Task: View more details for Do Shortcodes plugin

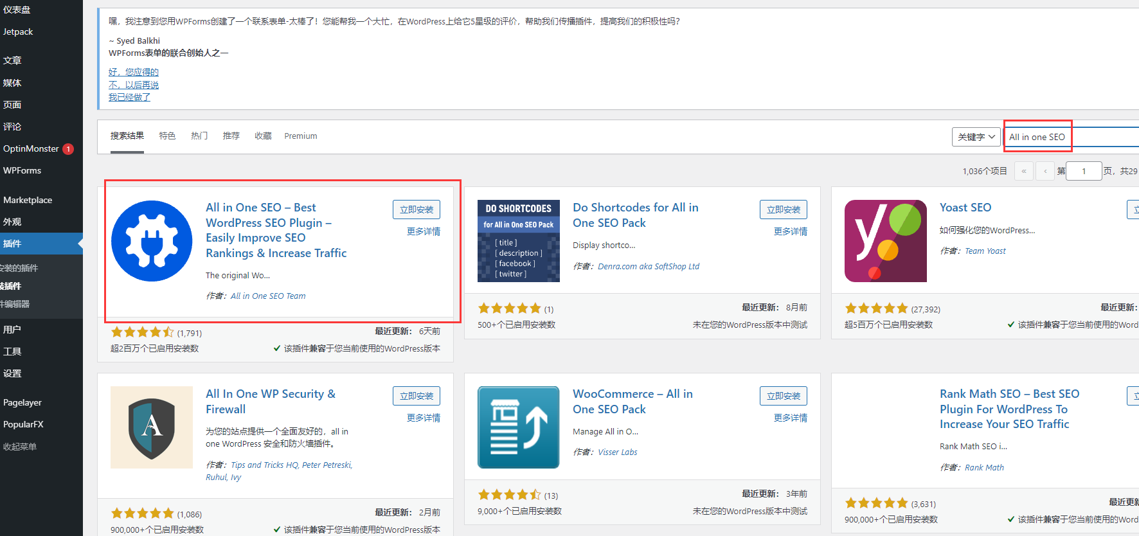Action: [791, 231]
